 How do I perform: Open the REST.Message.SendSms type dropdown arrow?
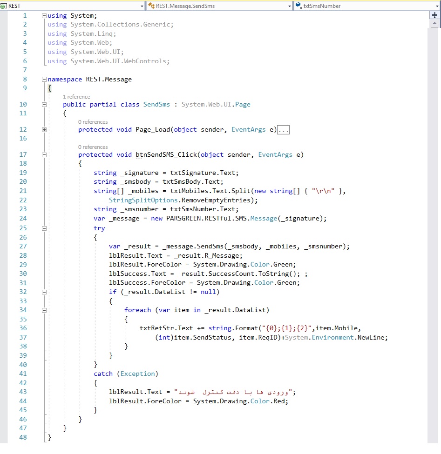[x=290, y=6]
